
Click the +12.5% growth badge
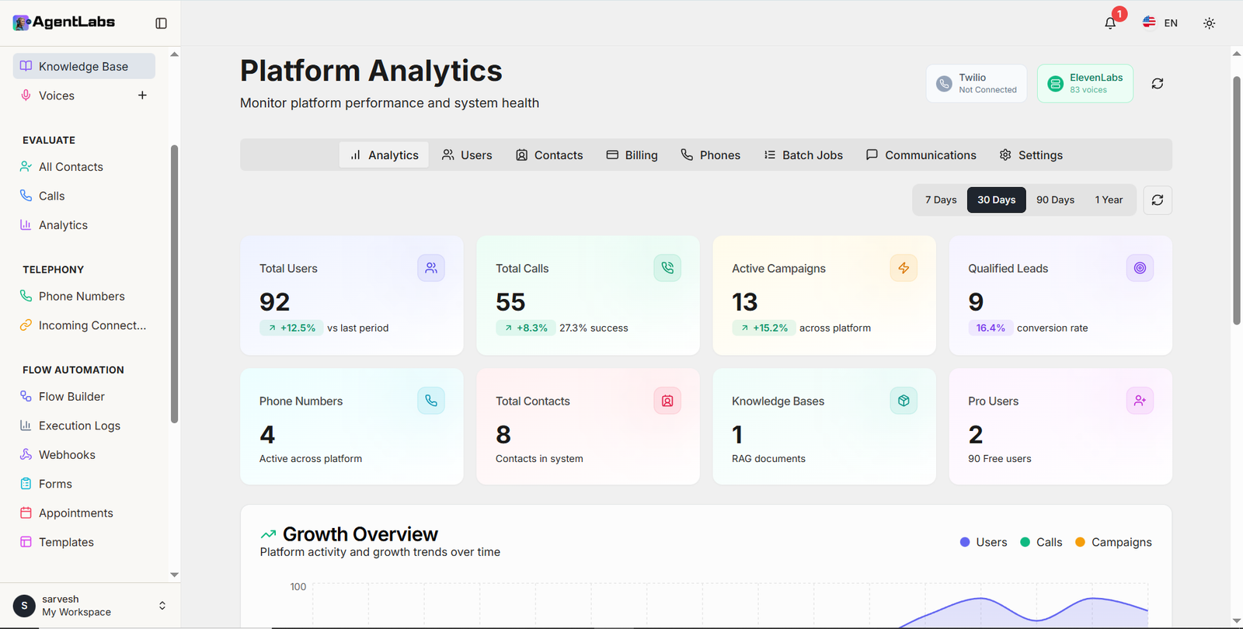pos(291,328)
